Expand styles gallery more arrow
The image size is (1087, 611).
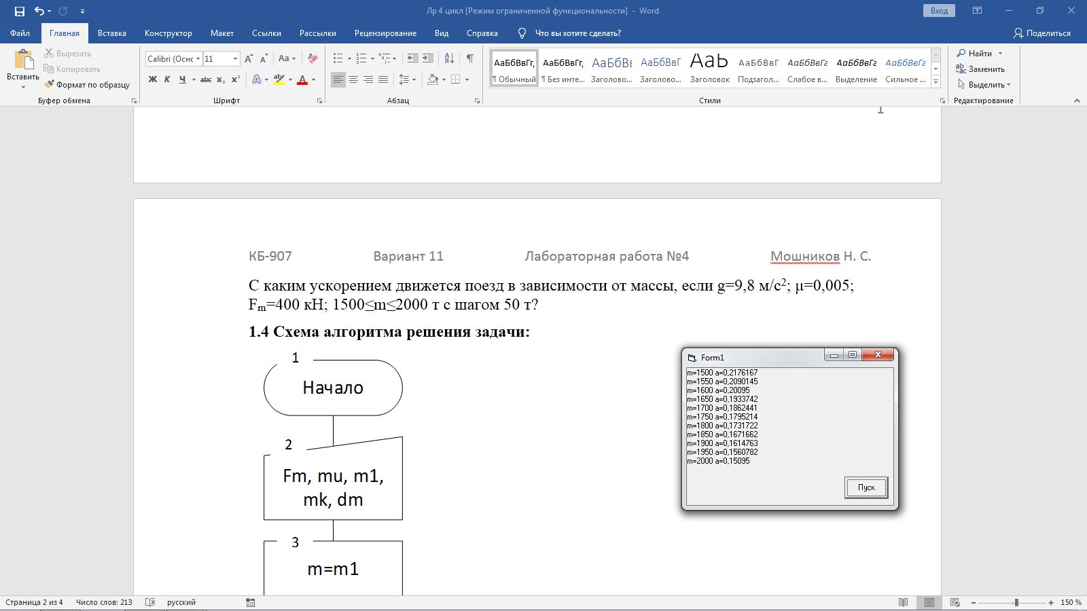coord(935,81)
